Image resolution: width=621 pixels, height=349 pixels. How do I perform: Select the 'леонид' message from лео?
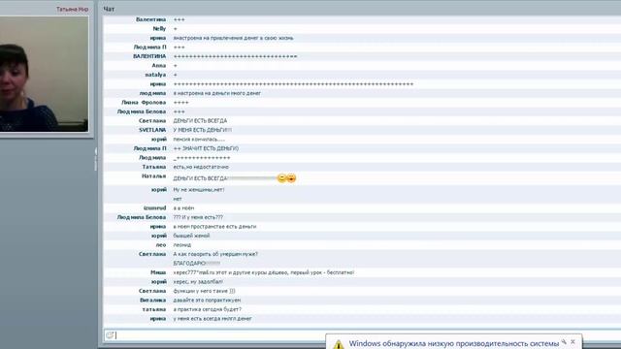point(181,245)
